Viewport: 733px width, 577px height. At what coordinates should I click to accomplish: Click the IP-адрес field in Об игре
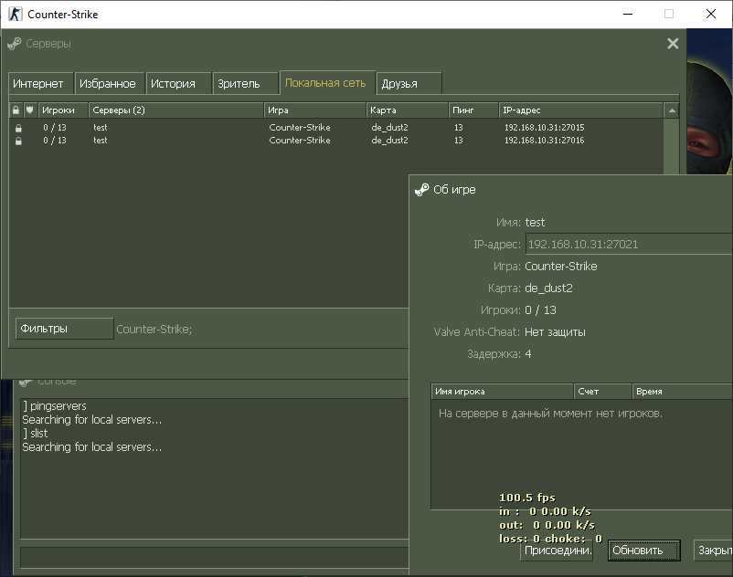(x=629, y=244)
